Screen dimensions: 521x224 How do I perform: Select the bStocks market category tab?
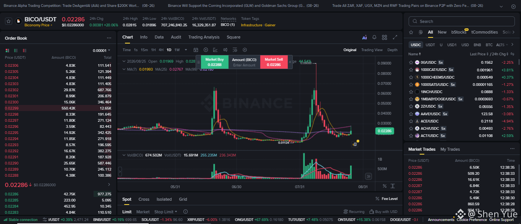[x=459, y=32]
